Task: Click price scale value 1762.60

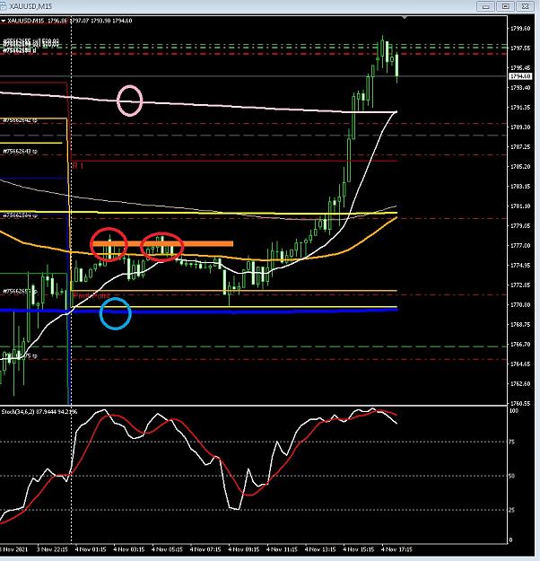Action: [x=520, y=384]
